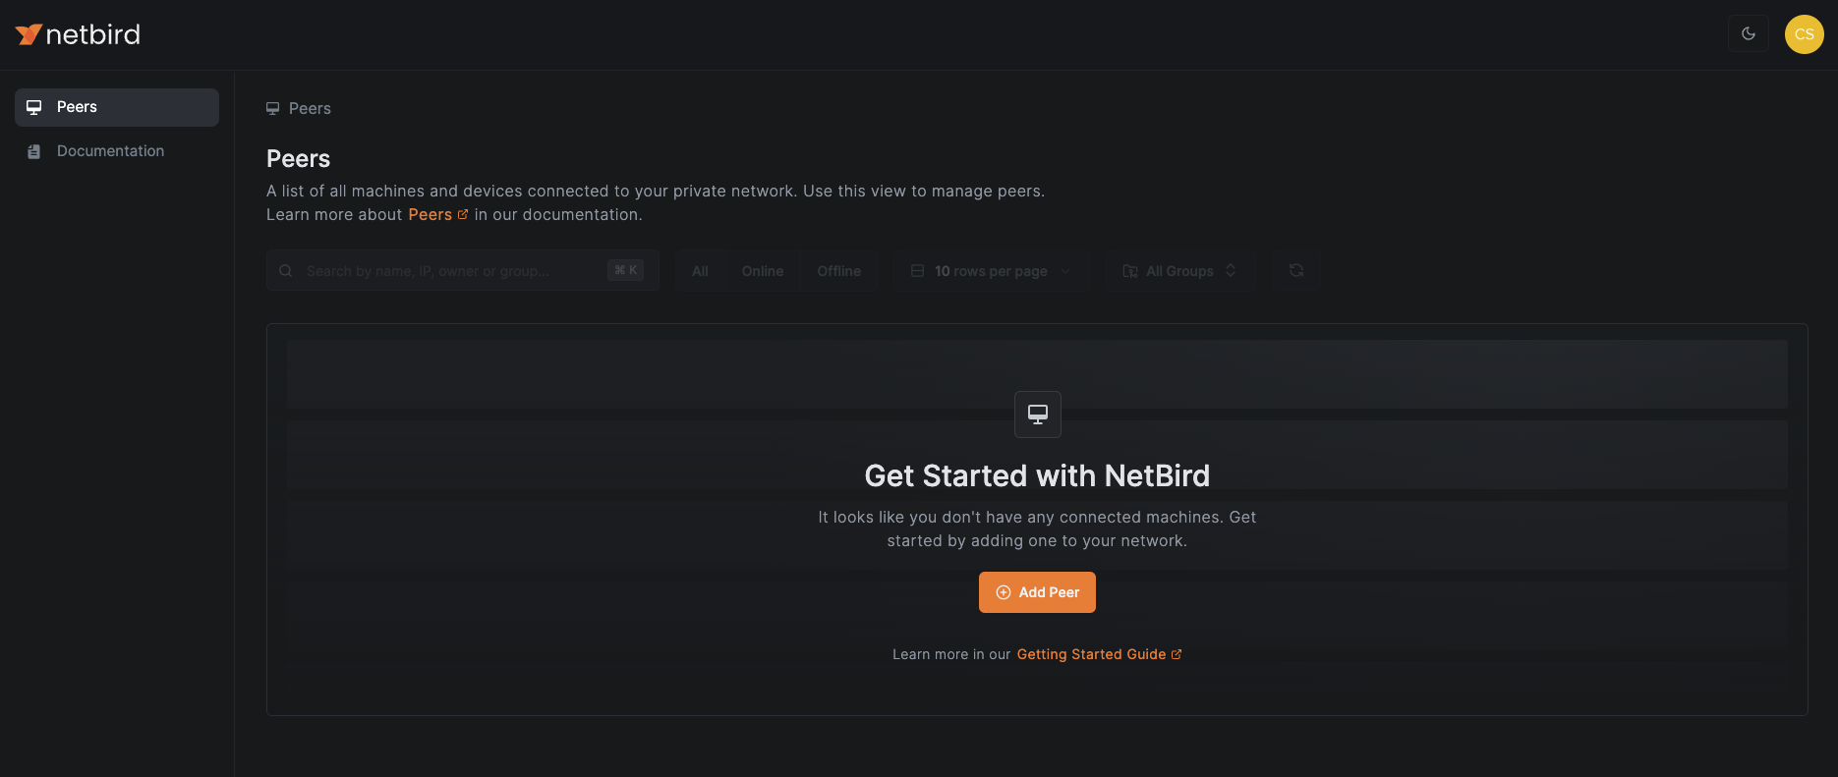The width and height of the screenshot is (1838, 777).
Task: Open Peers in the sidebar
Action: tap(117, 107)
